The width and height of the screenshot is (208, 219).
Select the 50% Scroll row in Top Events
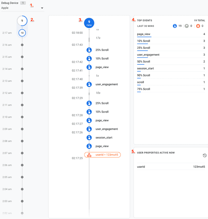171,62
